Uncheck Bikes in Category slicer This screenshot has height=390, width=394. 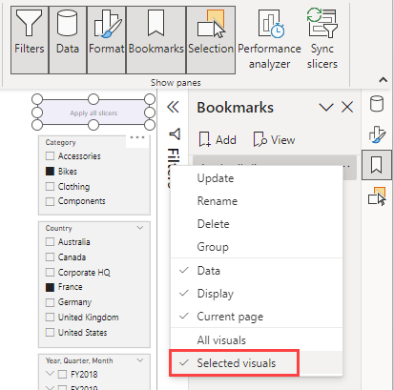click(50, 171)
